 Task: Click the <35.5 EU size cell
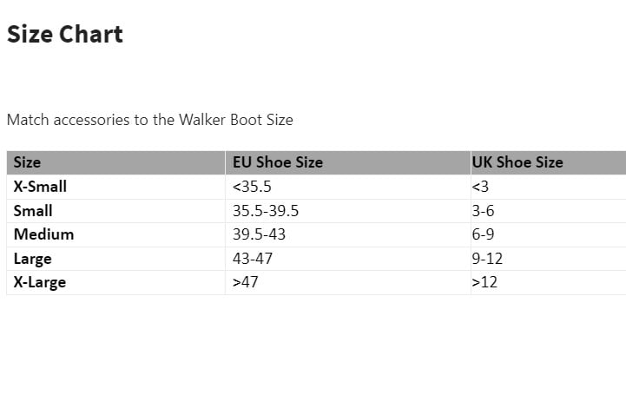tap(251, 187)
